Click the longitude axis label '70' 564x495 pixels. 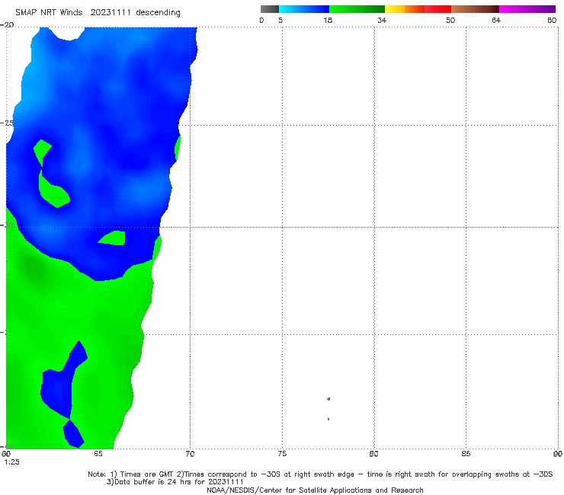click(191, 454)
